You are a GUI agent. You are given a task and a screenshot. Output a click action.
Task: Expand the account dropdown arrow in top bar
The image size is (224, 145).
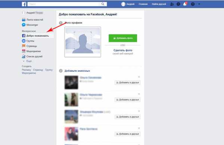pyautogui.click(x=199, y=4)
